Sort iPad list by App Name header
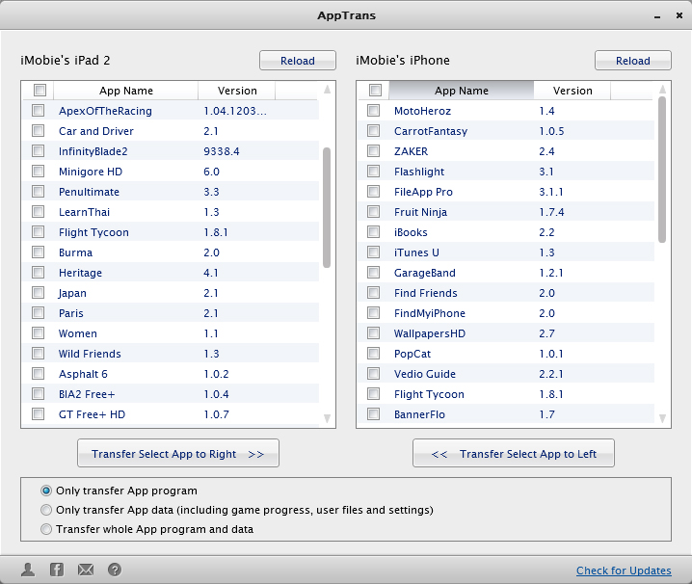The image size is (692, 584). pyautogui.click(x=126, y=91)
